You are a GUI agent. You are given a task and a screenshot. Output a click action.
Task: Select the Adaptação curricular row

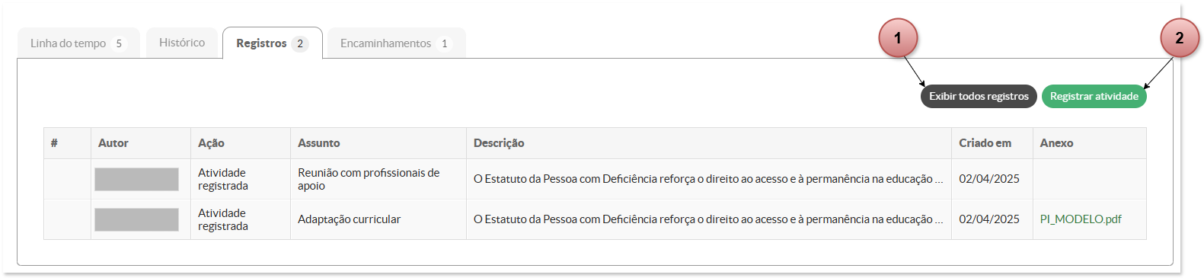(x=595, y=219)
